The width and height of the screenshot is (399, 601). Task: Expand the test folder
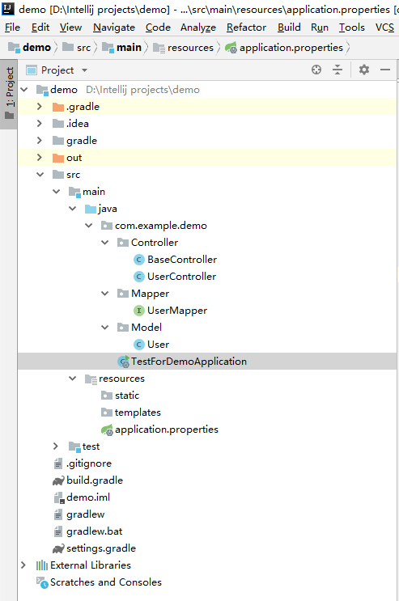56,447
